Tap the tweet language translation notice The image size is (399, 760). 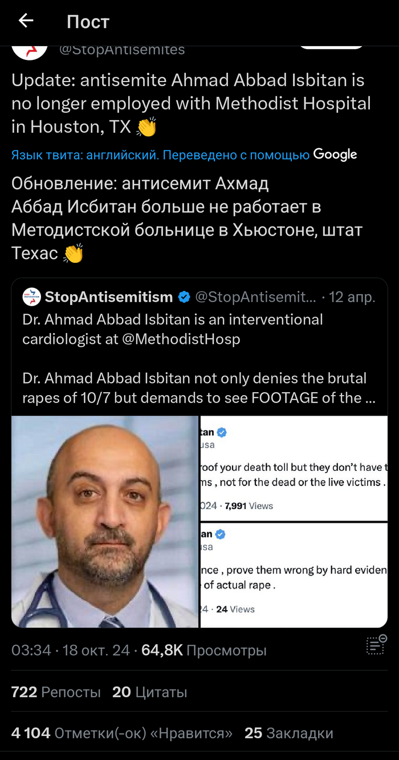[160, 155]
